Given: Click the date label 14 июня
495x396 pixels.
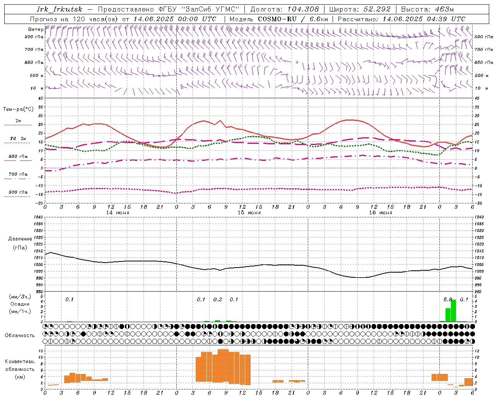Looking at the screenshot, I should coord(118,213).
